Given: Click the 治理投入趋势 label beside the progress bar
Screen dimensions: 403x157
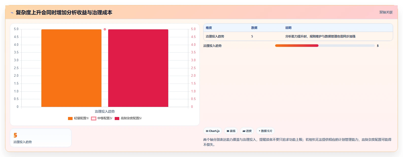Looking at the screenshot, I should tap(212, 46).
